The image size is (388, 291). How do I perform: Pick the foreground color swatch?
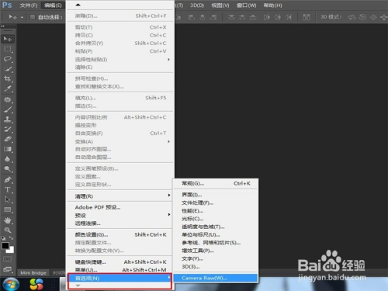5,246
